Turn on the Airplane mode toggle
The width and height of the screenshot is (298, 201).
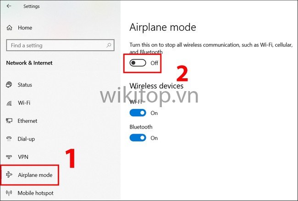[x=138, y=63]
